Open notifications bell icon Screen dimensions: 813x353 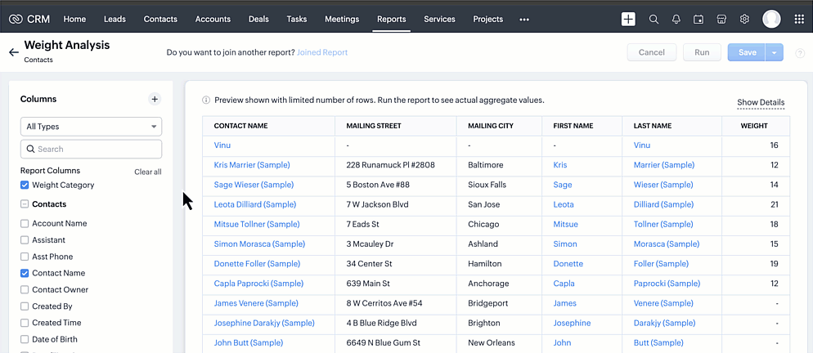(676, 19)
